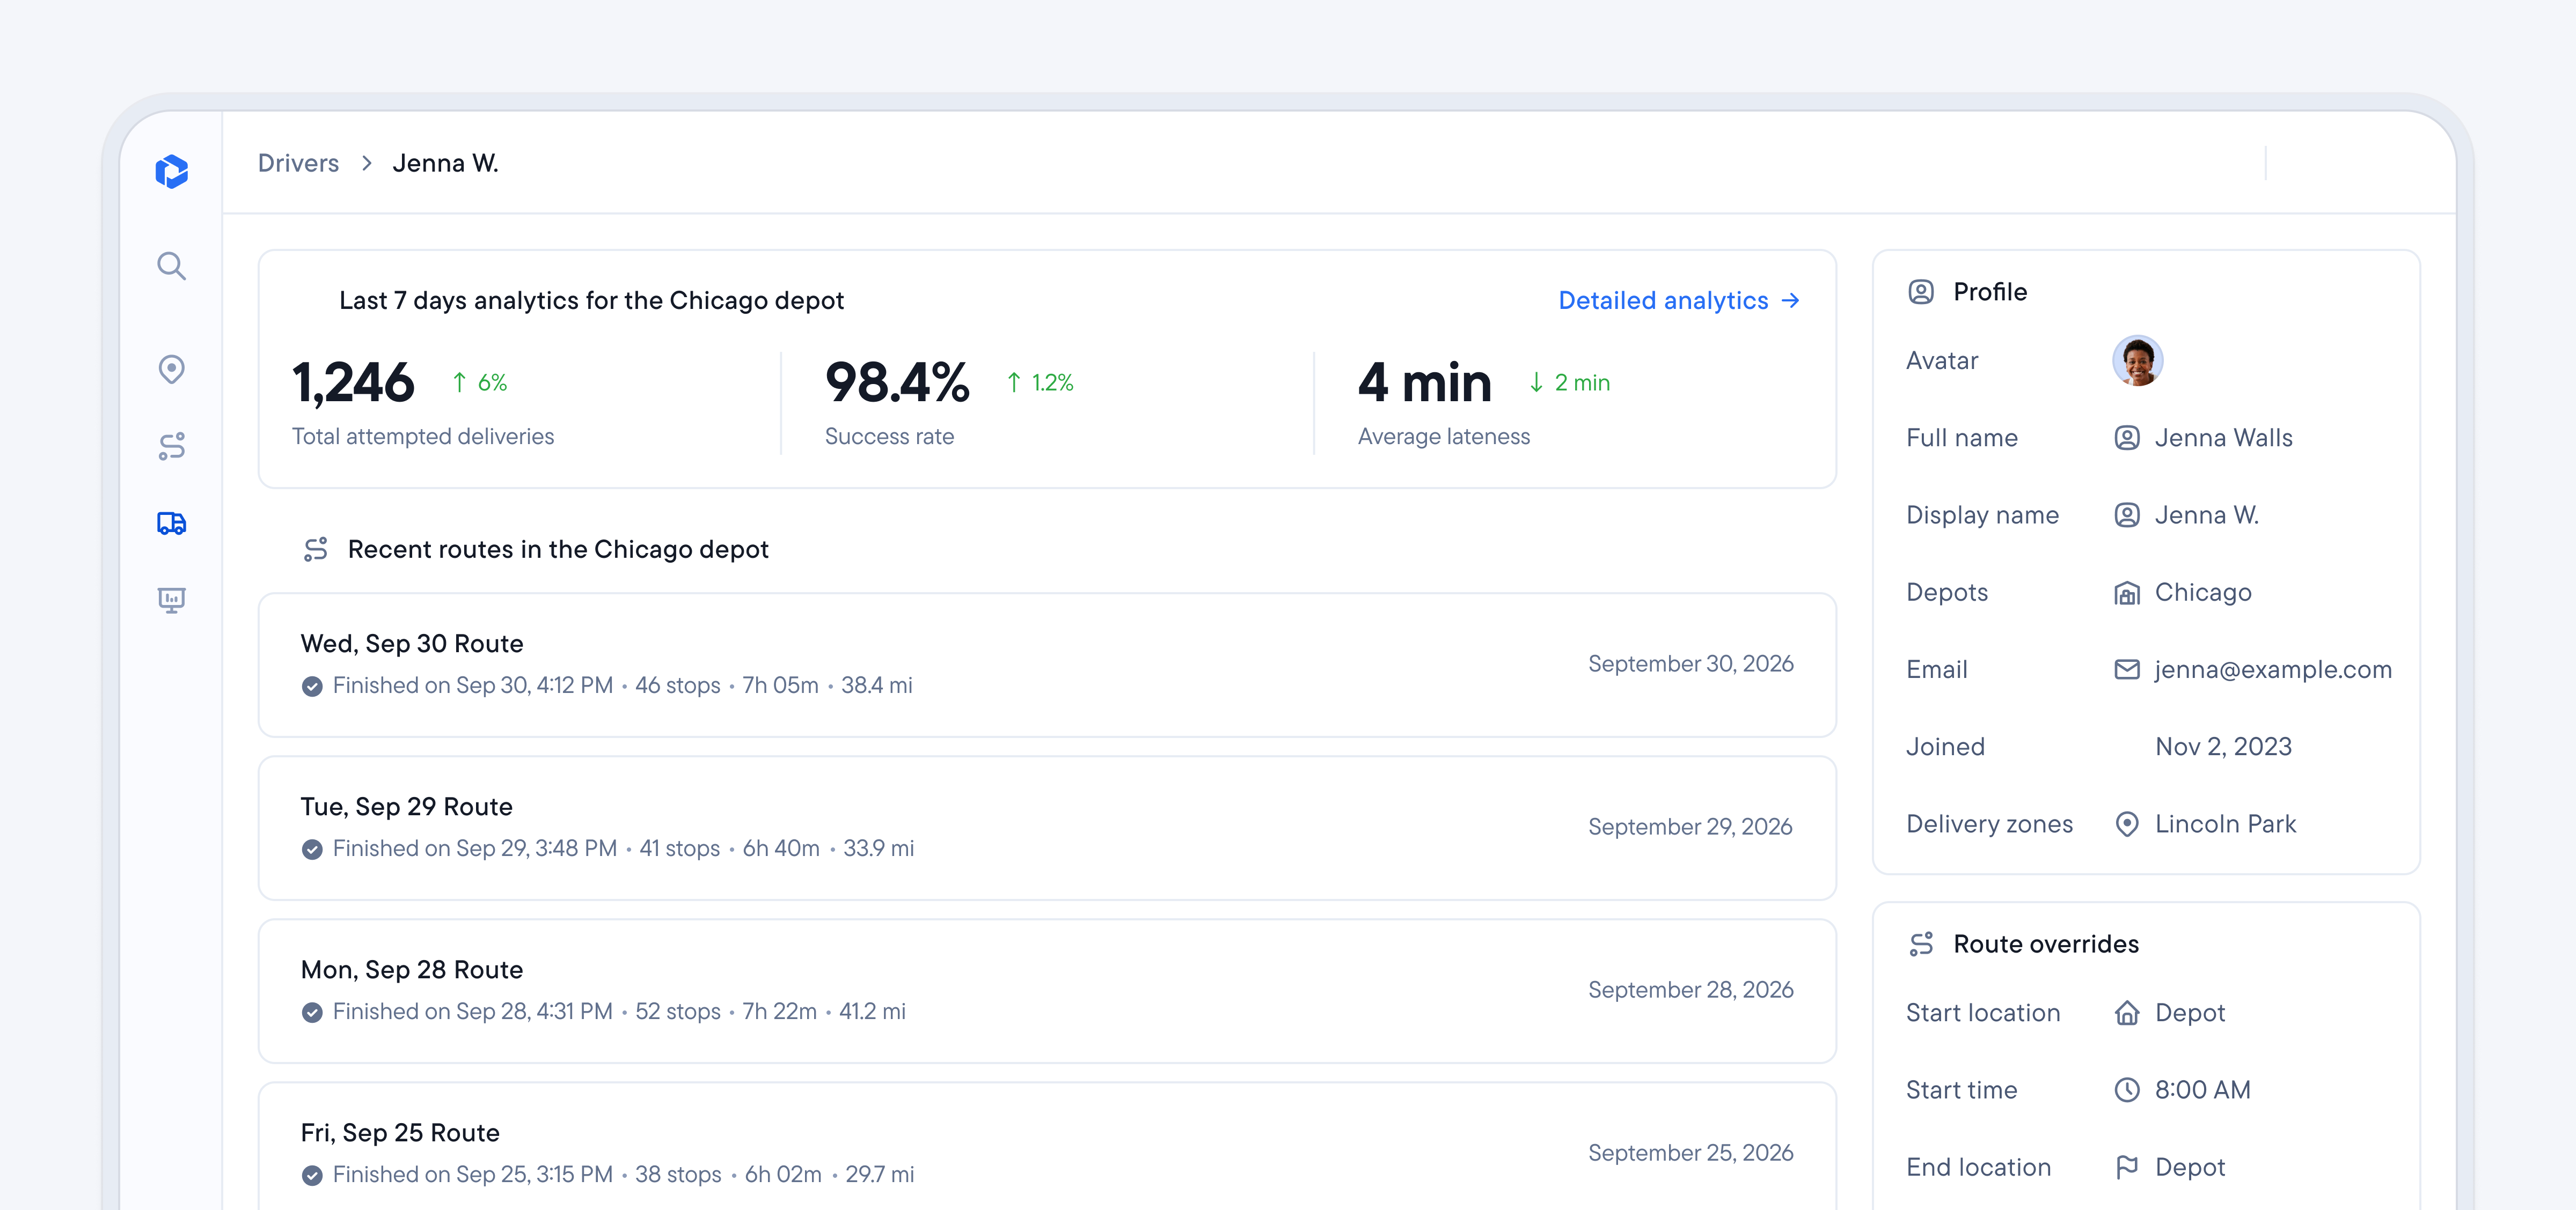Open the routes sidebar icon

tap(172, 446)
